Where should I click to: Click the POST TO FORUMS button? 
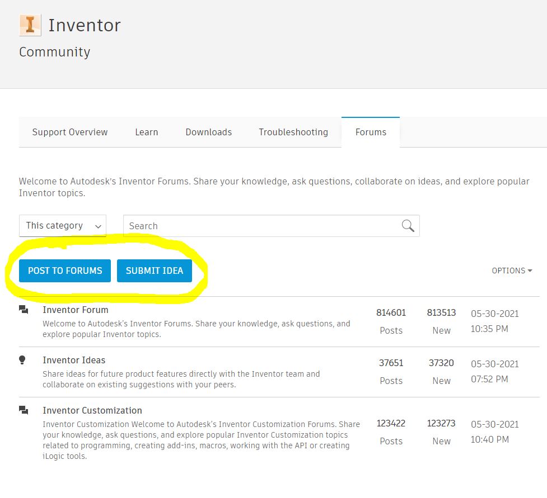pyautogui.click(x=64, y=271)
